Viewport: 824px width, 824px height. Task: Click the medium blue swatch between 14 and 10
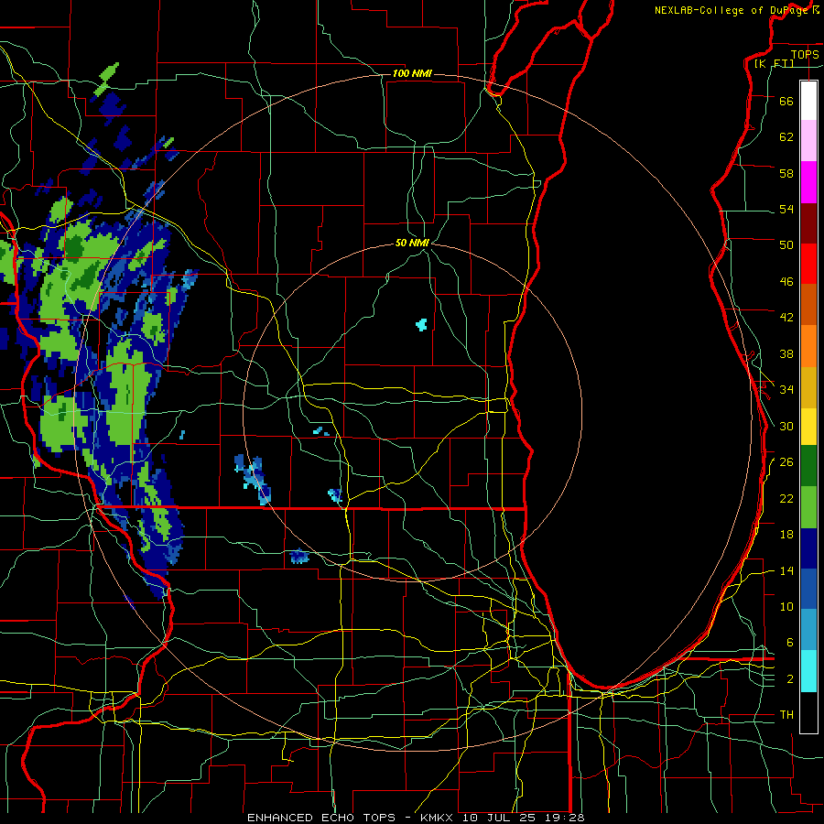[808, 590]
